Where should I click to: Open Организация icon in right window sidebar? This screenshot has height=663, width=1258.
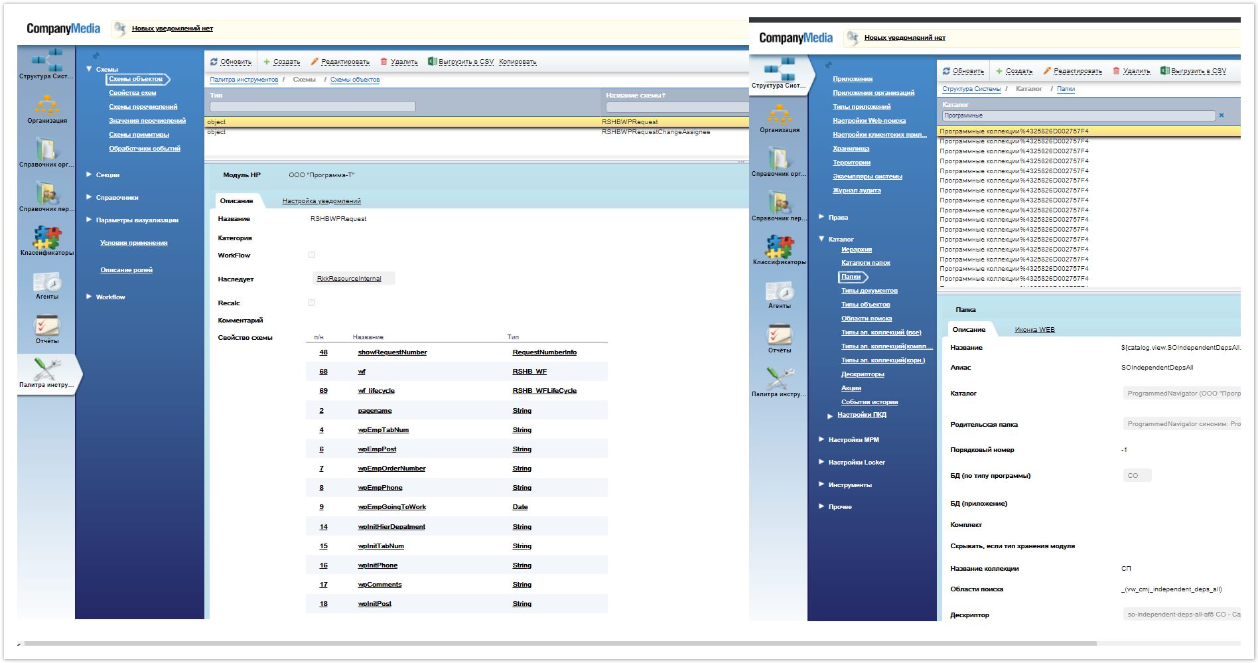[x=779, y=114]
